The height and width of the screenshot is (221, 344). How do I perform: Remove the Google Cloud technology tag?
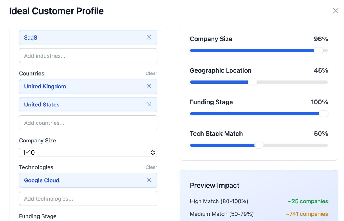(x=149, y=180)
